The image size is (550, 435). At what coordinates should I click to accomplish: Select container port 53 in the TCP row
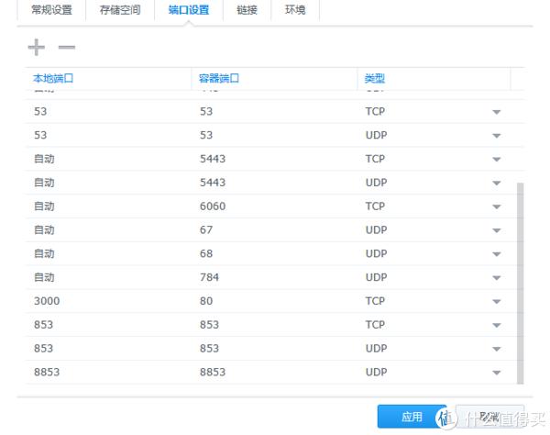click(x=206, y=111)
